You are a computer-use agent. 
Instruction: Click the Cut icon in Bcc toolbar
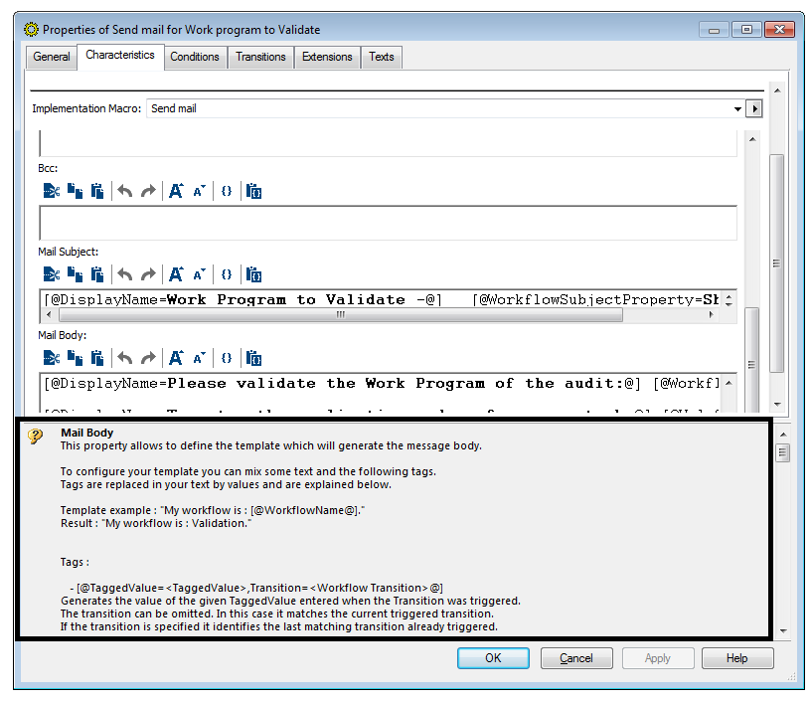click(x=52, y=191)
